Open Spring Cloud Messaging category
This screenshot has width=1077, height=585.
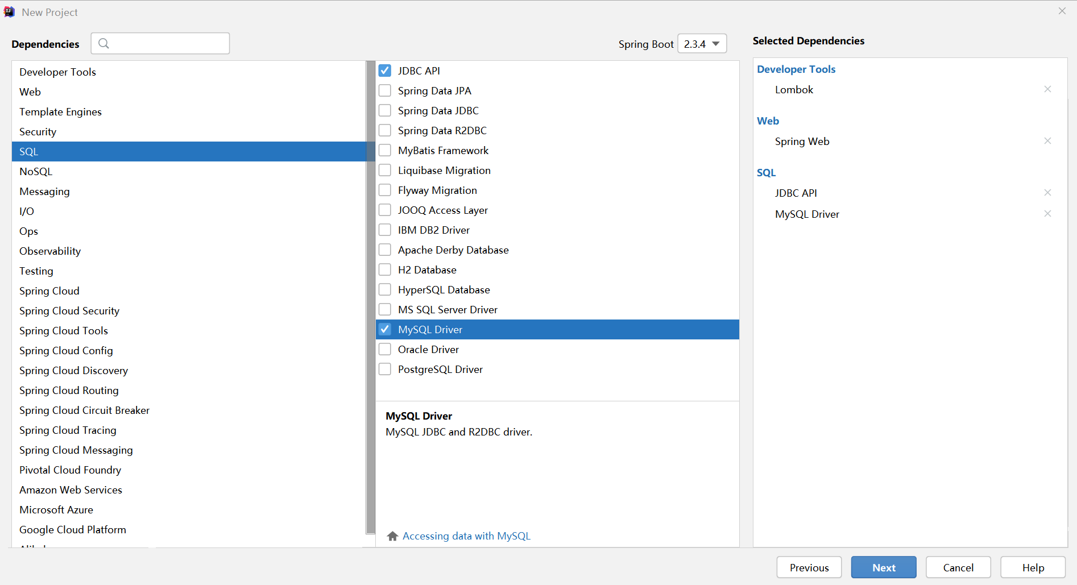pyautogui.click(x=189, y=450)
